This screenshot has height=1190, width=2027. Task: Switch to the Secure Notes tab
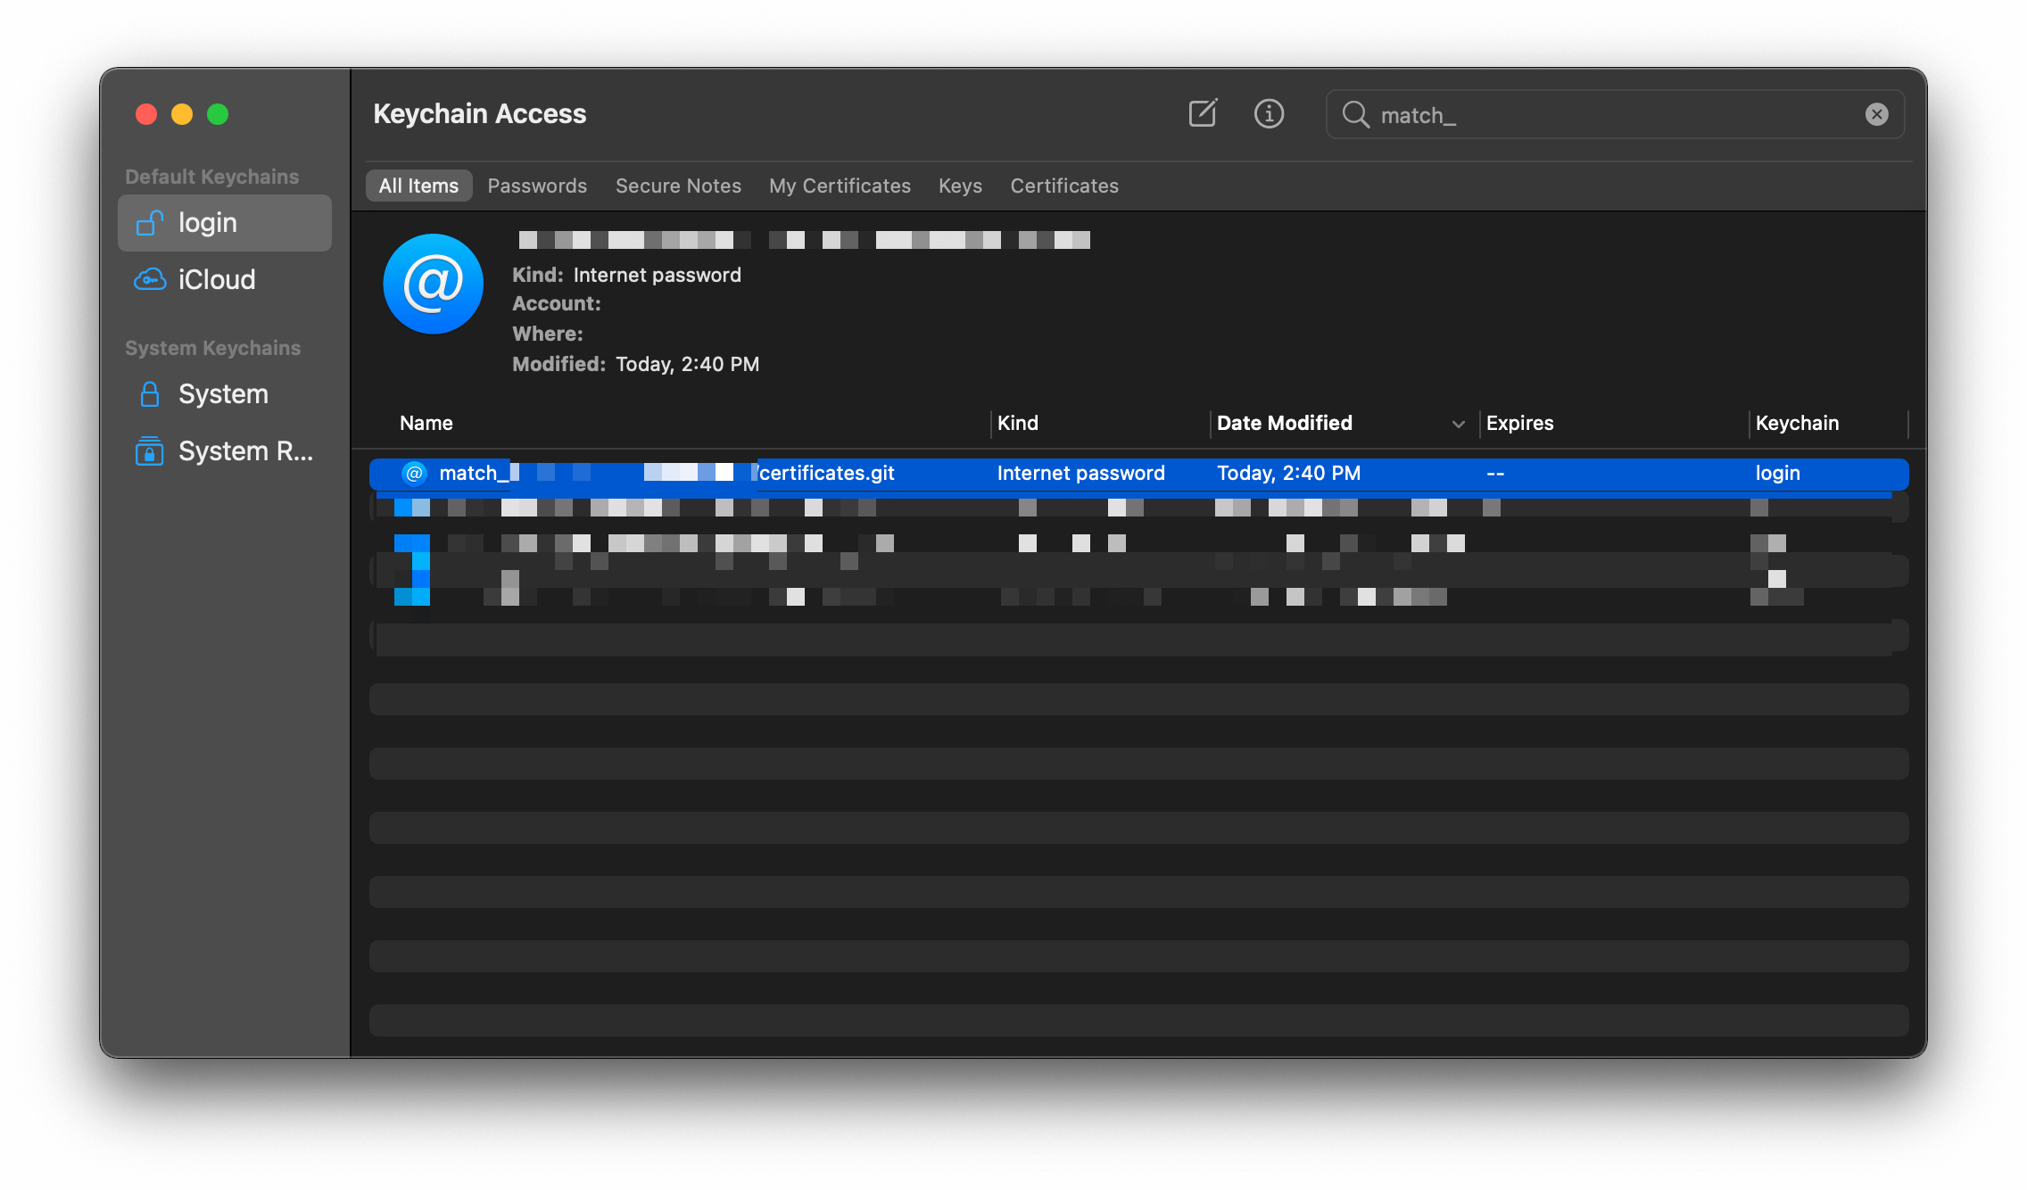pyautogui.click(x=678, y=186)
